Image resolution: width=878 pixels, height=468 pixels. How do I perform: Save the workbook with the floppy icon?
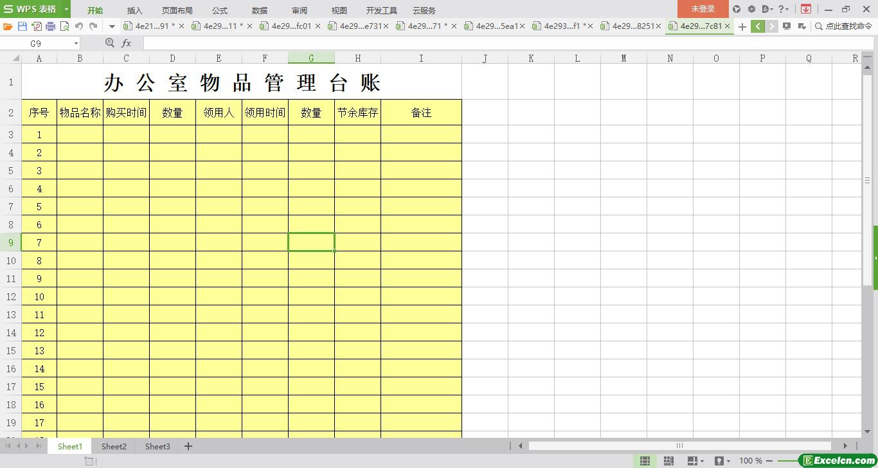tap(22, 26)
